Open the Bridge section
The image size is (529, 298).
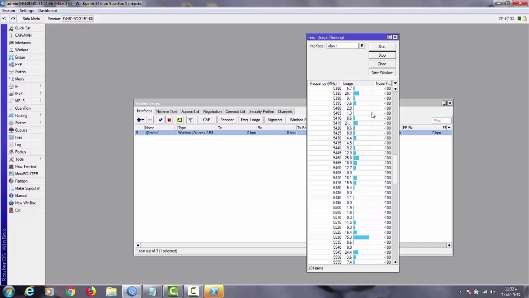pos(20,57)
